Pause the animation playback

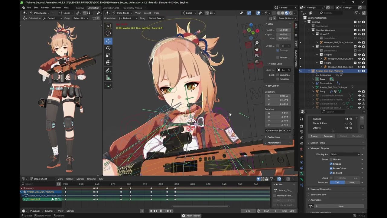161,211
